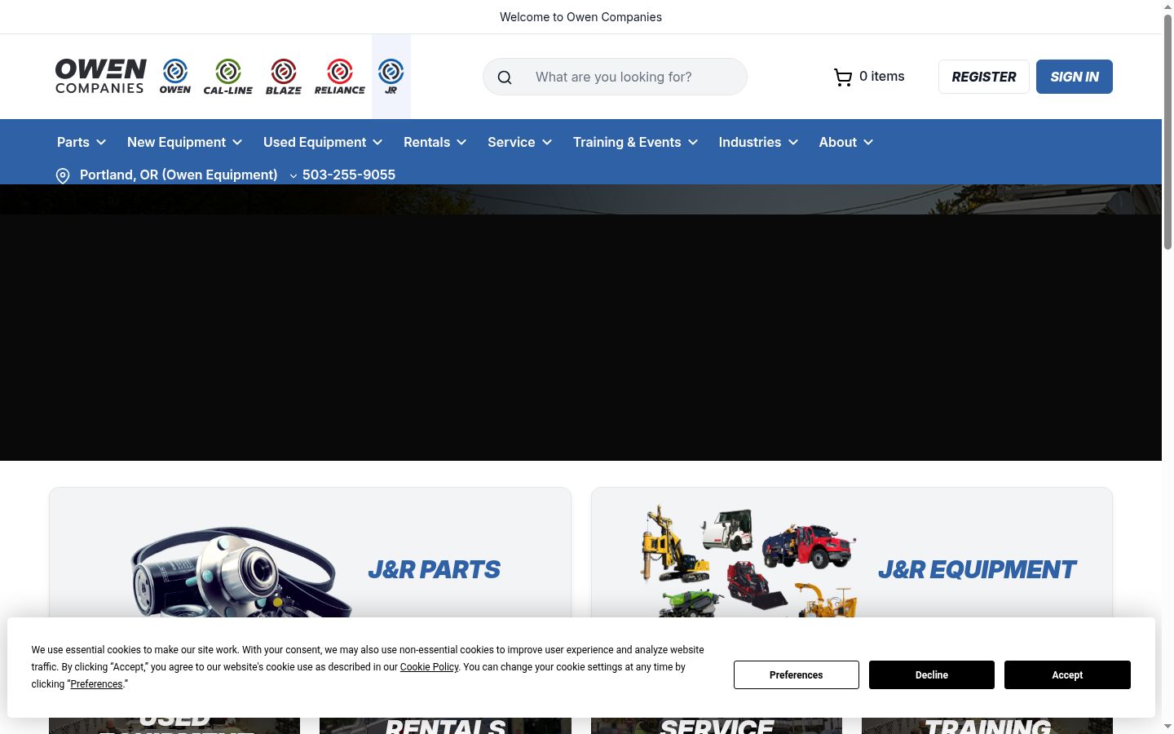Select the dark red Blaze brand icon

(x=284, y=77)
